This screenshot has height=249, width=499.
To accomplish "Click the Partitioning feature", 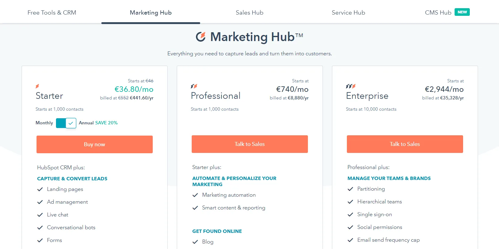I will [x=371, y=189].
